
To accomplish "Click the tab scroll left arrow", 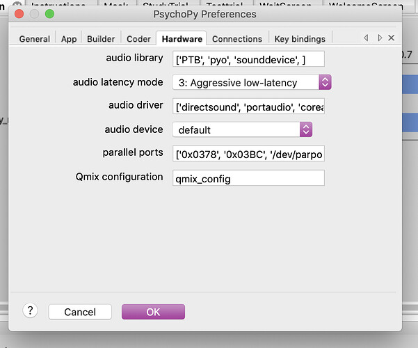I will tap(367, 38).
